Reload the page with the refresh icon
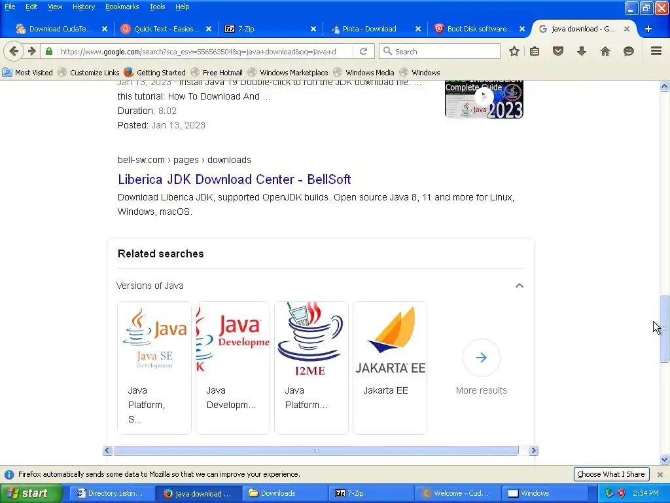 (x=363, y=51)
